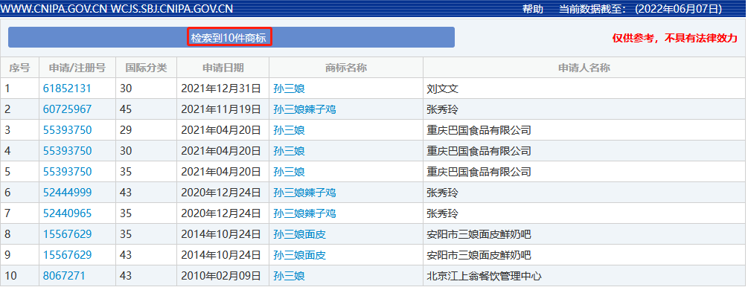Select applicant 北京江上翁餐饮管理中心
The image size is (751, 290).
pos(485,276)
